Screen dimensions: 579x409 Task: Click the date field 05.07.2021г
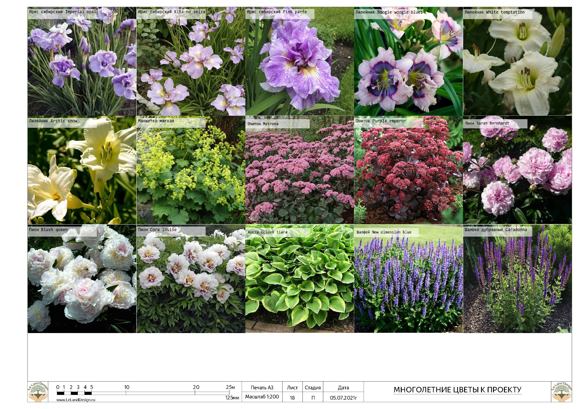point(343,398)
